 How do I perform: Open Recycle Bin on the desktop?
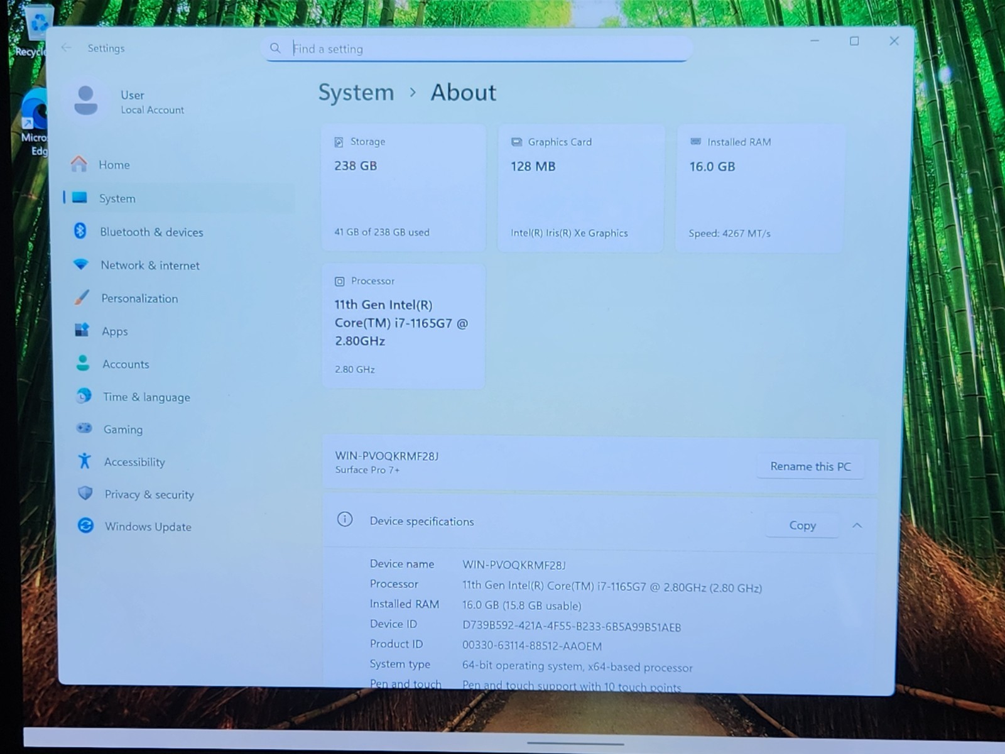pos(33,30)
